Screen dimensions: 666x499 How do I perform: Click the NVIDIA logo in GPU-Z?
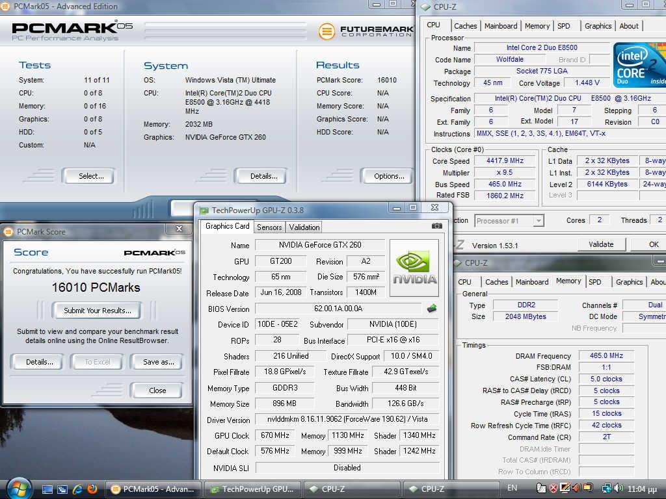pyautogui.click(x=414, y=268)
